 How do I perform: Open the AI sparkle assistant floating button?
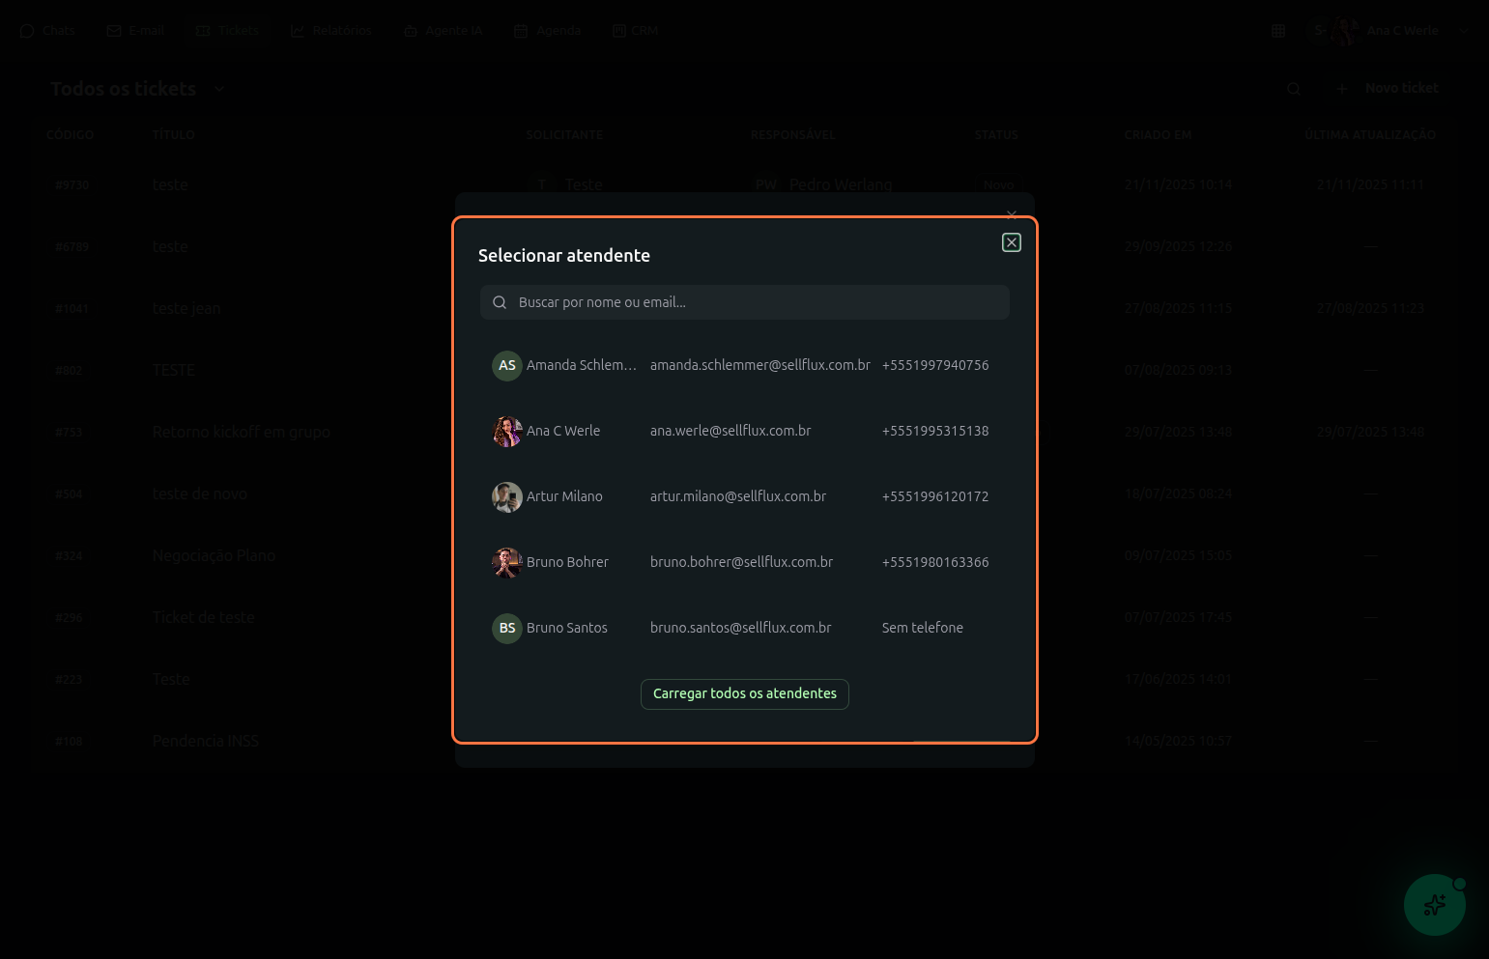(x=1434, y=905)
